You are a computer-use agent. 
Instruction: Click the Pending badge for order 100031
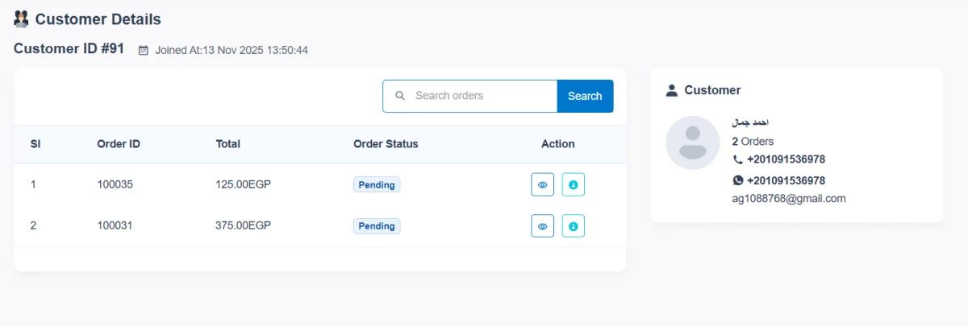pos(377,226)
